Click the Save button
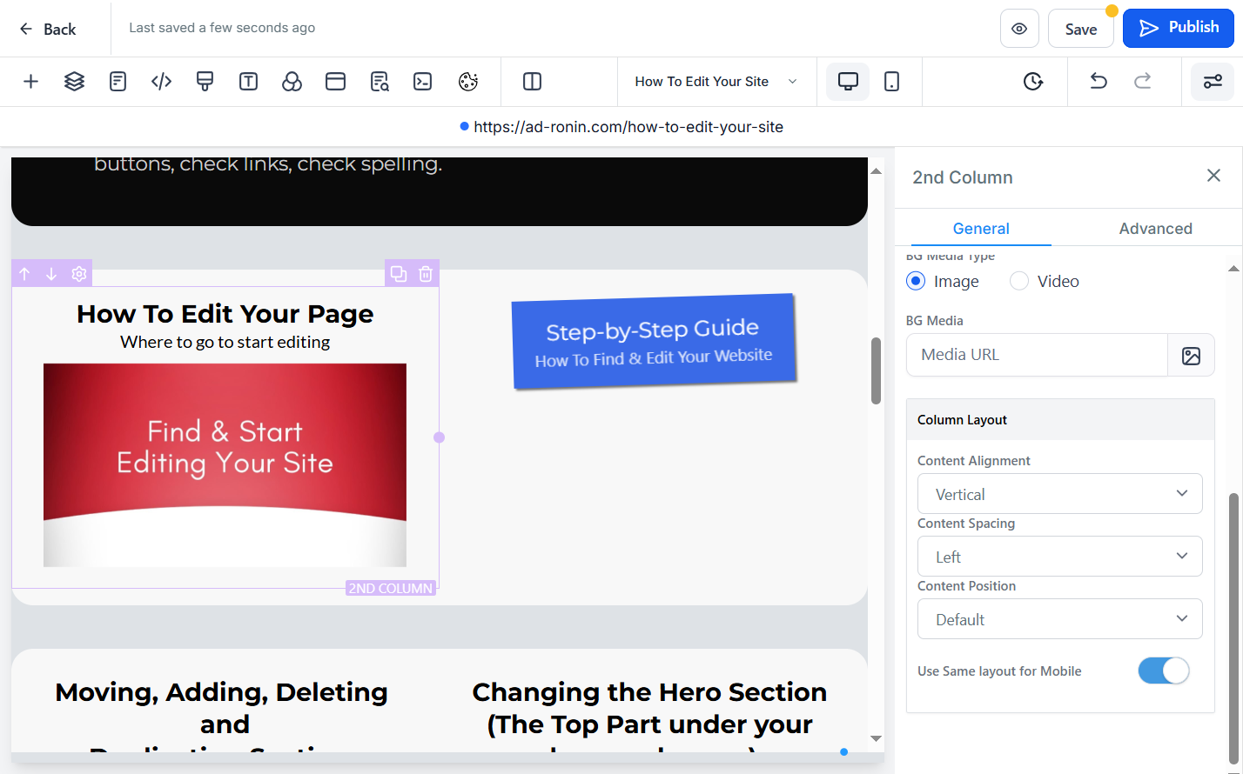This screenshot has width=1243, height=774. point(1080,29)
